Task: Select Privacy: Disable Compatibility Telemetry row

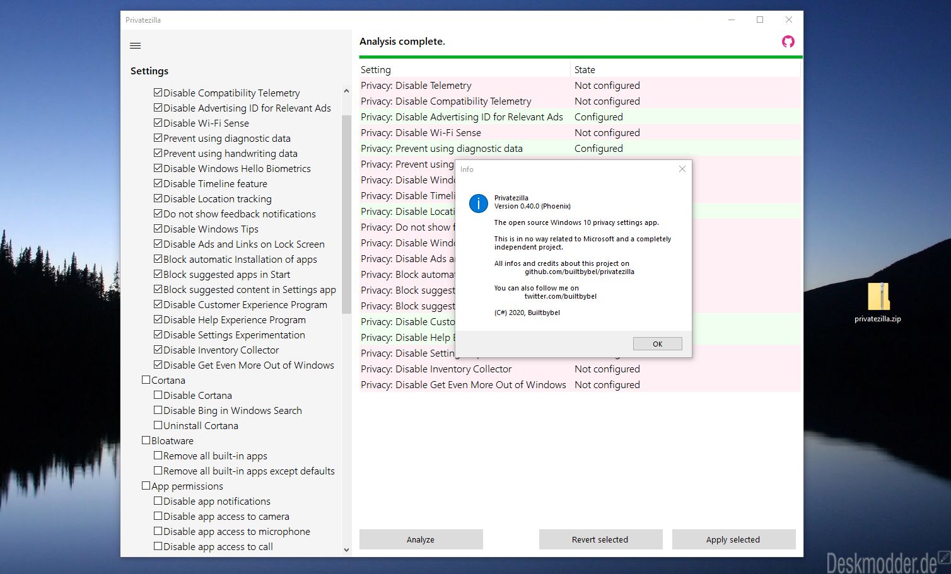Action: pos(580,101)
